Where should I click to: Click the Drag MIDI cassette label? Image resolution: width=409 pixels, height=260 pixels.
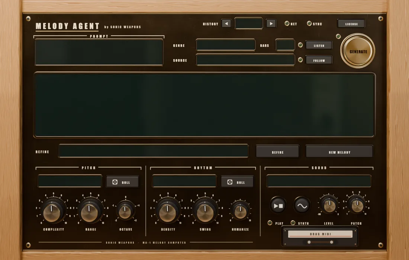(x=320, y=234)
